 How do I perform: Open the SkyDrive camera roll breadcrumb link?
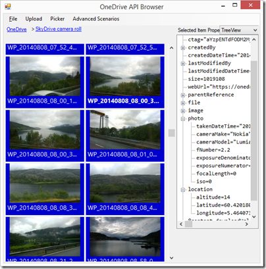point(59,29)
